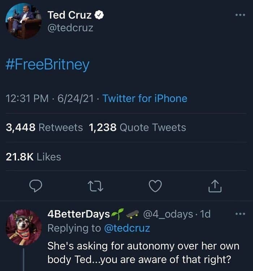Tap the verified badge beside Ted Cruz
Image resolution: width=253 pixels, height=271 pixels.
[99, 15]
